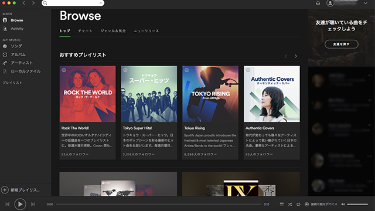
Task: Open the Authentic Covers cover art
Action: tap(272, 94)
